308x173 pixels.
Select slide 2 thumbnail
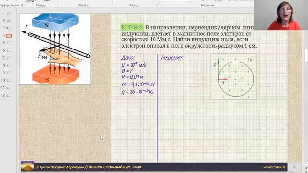coord(9,21)
